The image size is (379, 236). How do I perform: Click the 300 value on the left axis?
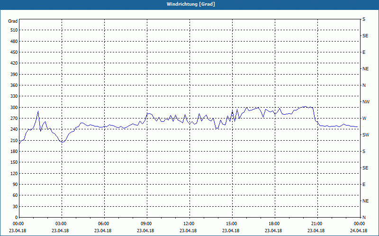pyautogui.click(x=14, y=108)
